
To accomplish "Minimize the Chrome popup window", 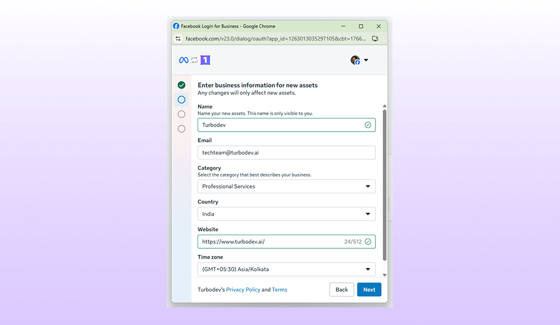I will (x=343, y=26).
